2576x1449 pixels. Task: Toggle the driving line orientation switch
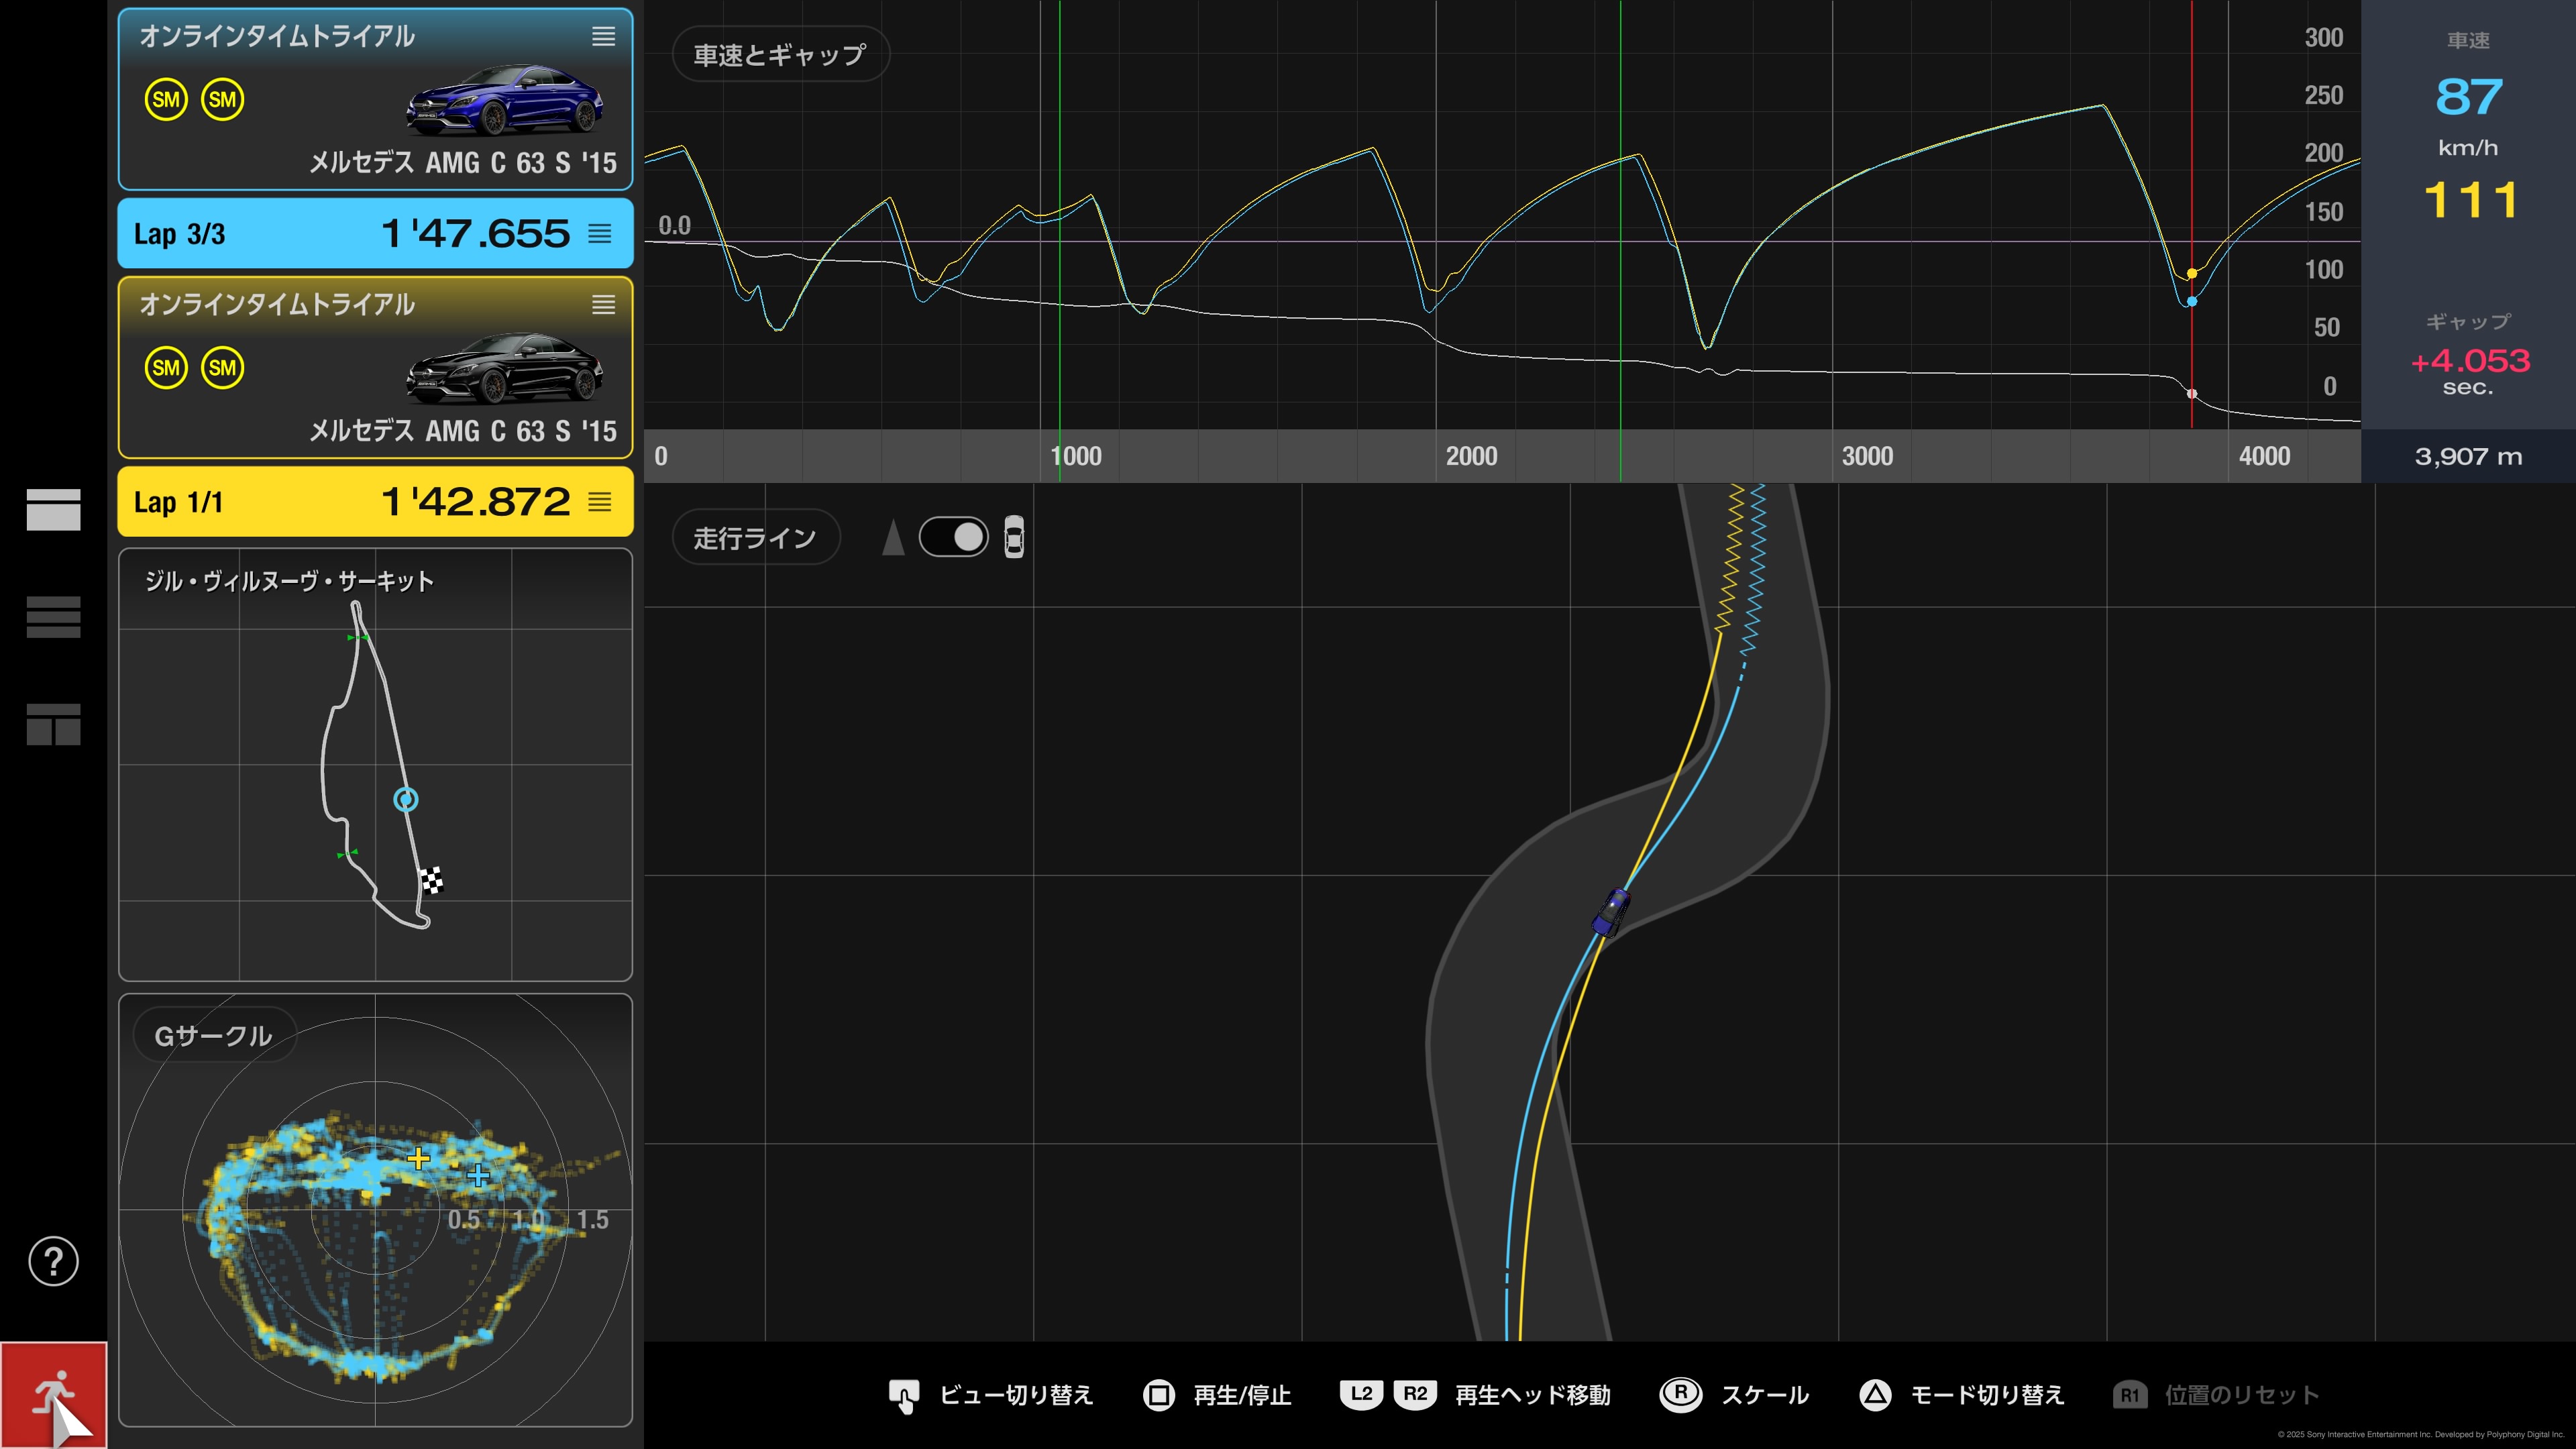pyautogui.click(x=953, y=537)
